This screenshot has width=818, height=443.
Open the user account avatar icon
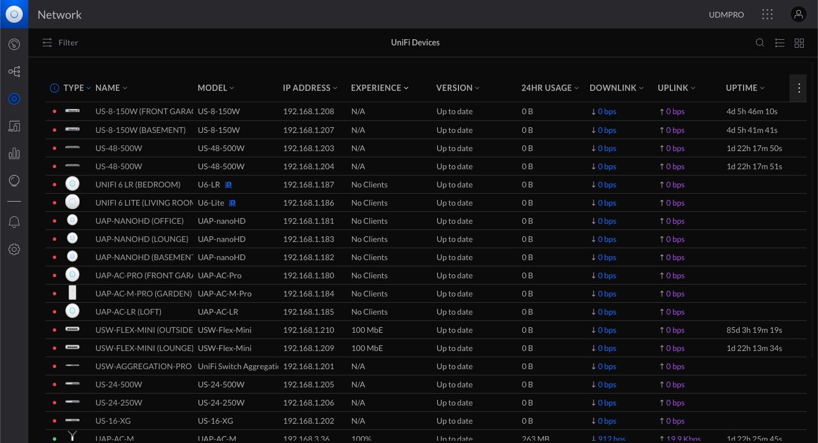point(799,14)
